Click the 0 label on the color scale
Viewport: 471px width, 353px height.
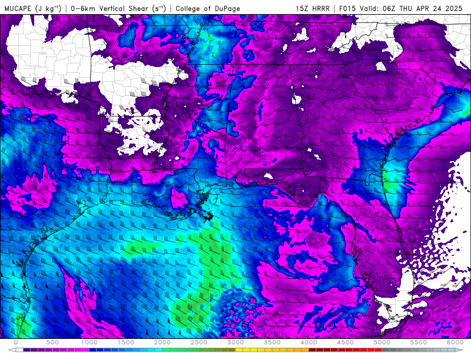tap(16, 342)
